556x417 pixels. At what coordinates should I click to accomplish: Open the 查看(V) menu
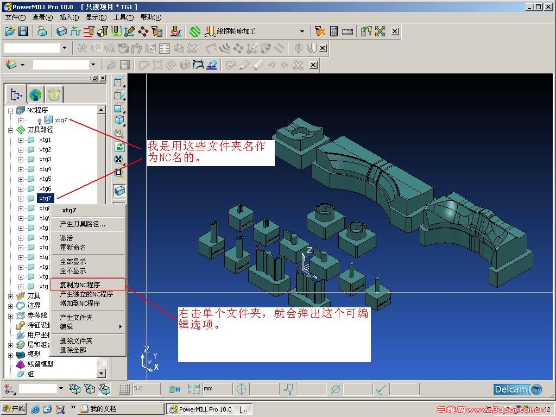pyautogui.click(x=42, y=17)
